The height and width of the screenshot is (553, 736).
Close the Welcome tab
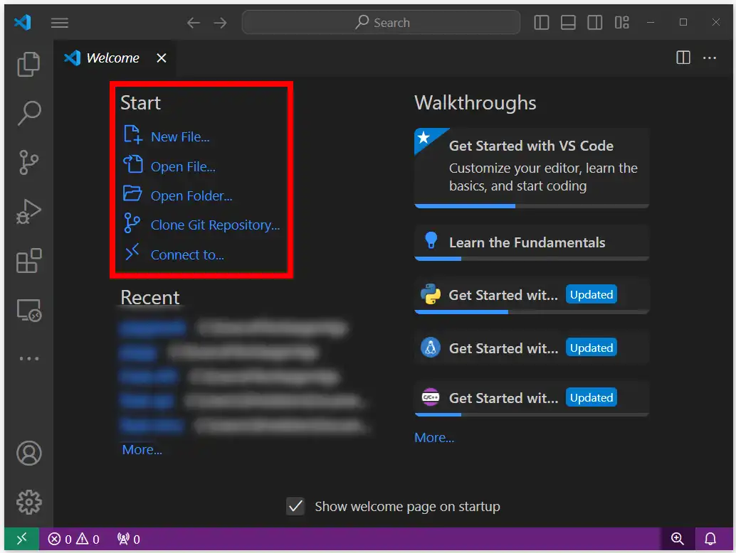coord(162,58)
